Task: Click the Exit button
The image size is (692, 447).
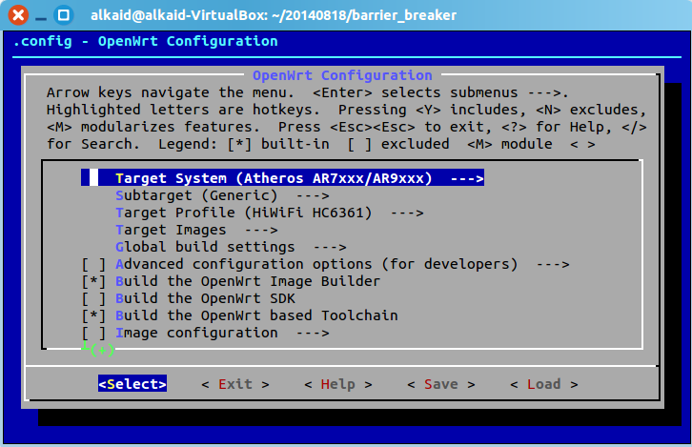Action: pos(235,384)
